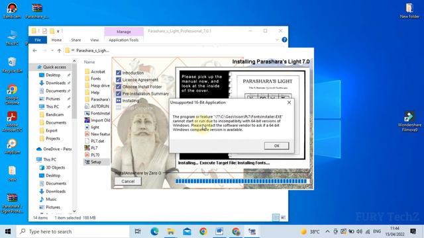Open the Application Tools tab
The image size is (424, 238).
coord(124,40)
